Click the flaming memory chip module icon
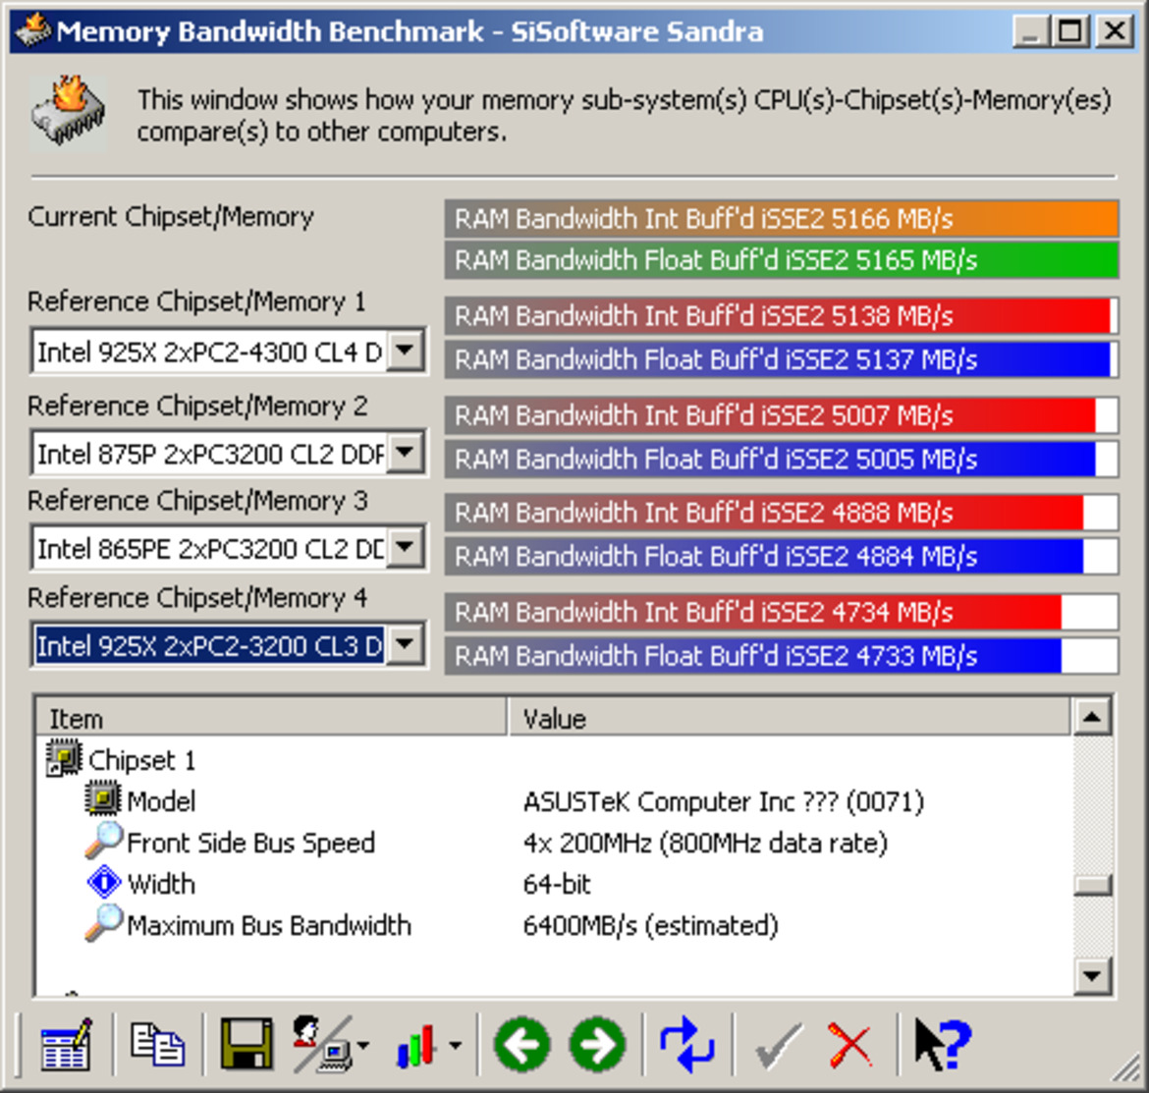The height and width of the screenshot is (1093, 1149). tap(68, 112)
